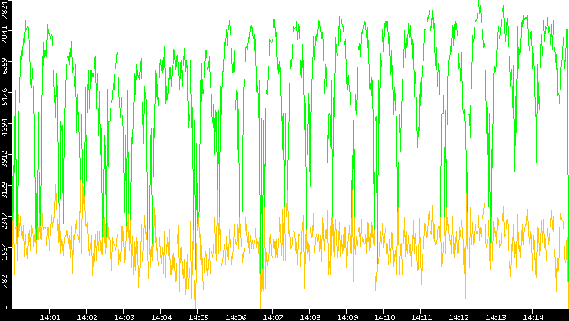Click the 14:01 time axis label
The height and width of the screenshot is (321, 569).
point(50,317)
